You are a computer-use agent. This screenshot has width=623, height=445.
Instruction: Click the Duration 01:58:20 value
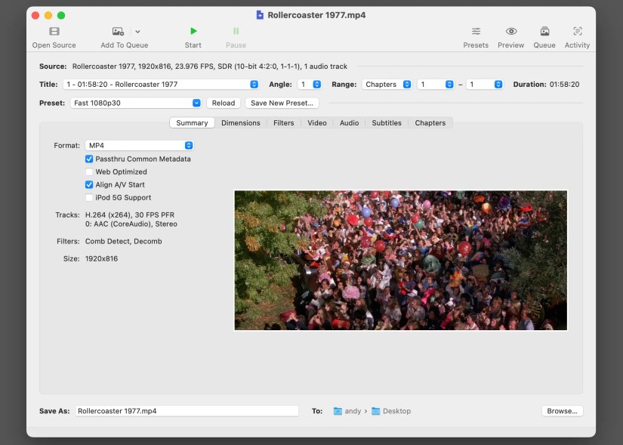pos(565,85)
